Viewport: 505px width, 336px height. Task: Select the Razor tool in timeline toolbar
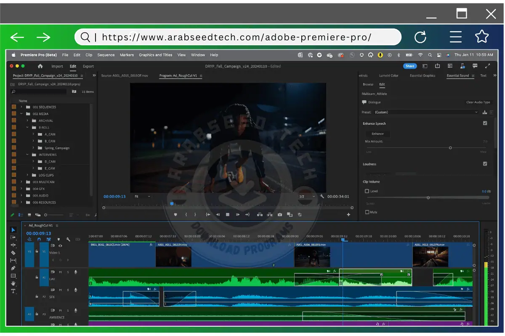13,252
